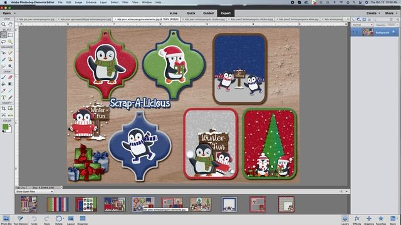Select the Pencil tool
The image size is (401, 225).
click(10, 97)
